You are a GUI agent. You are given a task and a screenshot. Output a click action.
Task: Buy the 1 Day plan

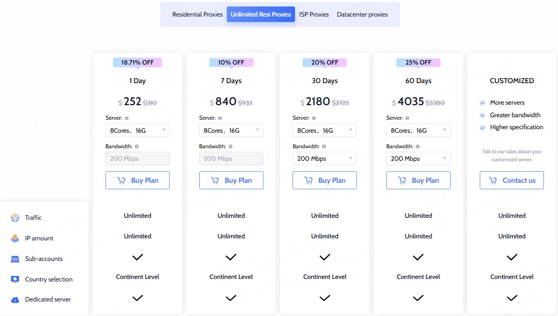[137, 180]
